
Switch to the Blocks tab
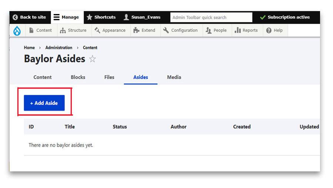click(x=78, y=77)
